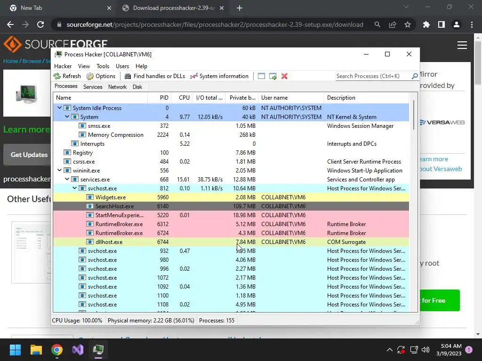The height and width of the screenshot is (361, 482).
Task: Open the Help menu
Action: click(x=141, y=66)
